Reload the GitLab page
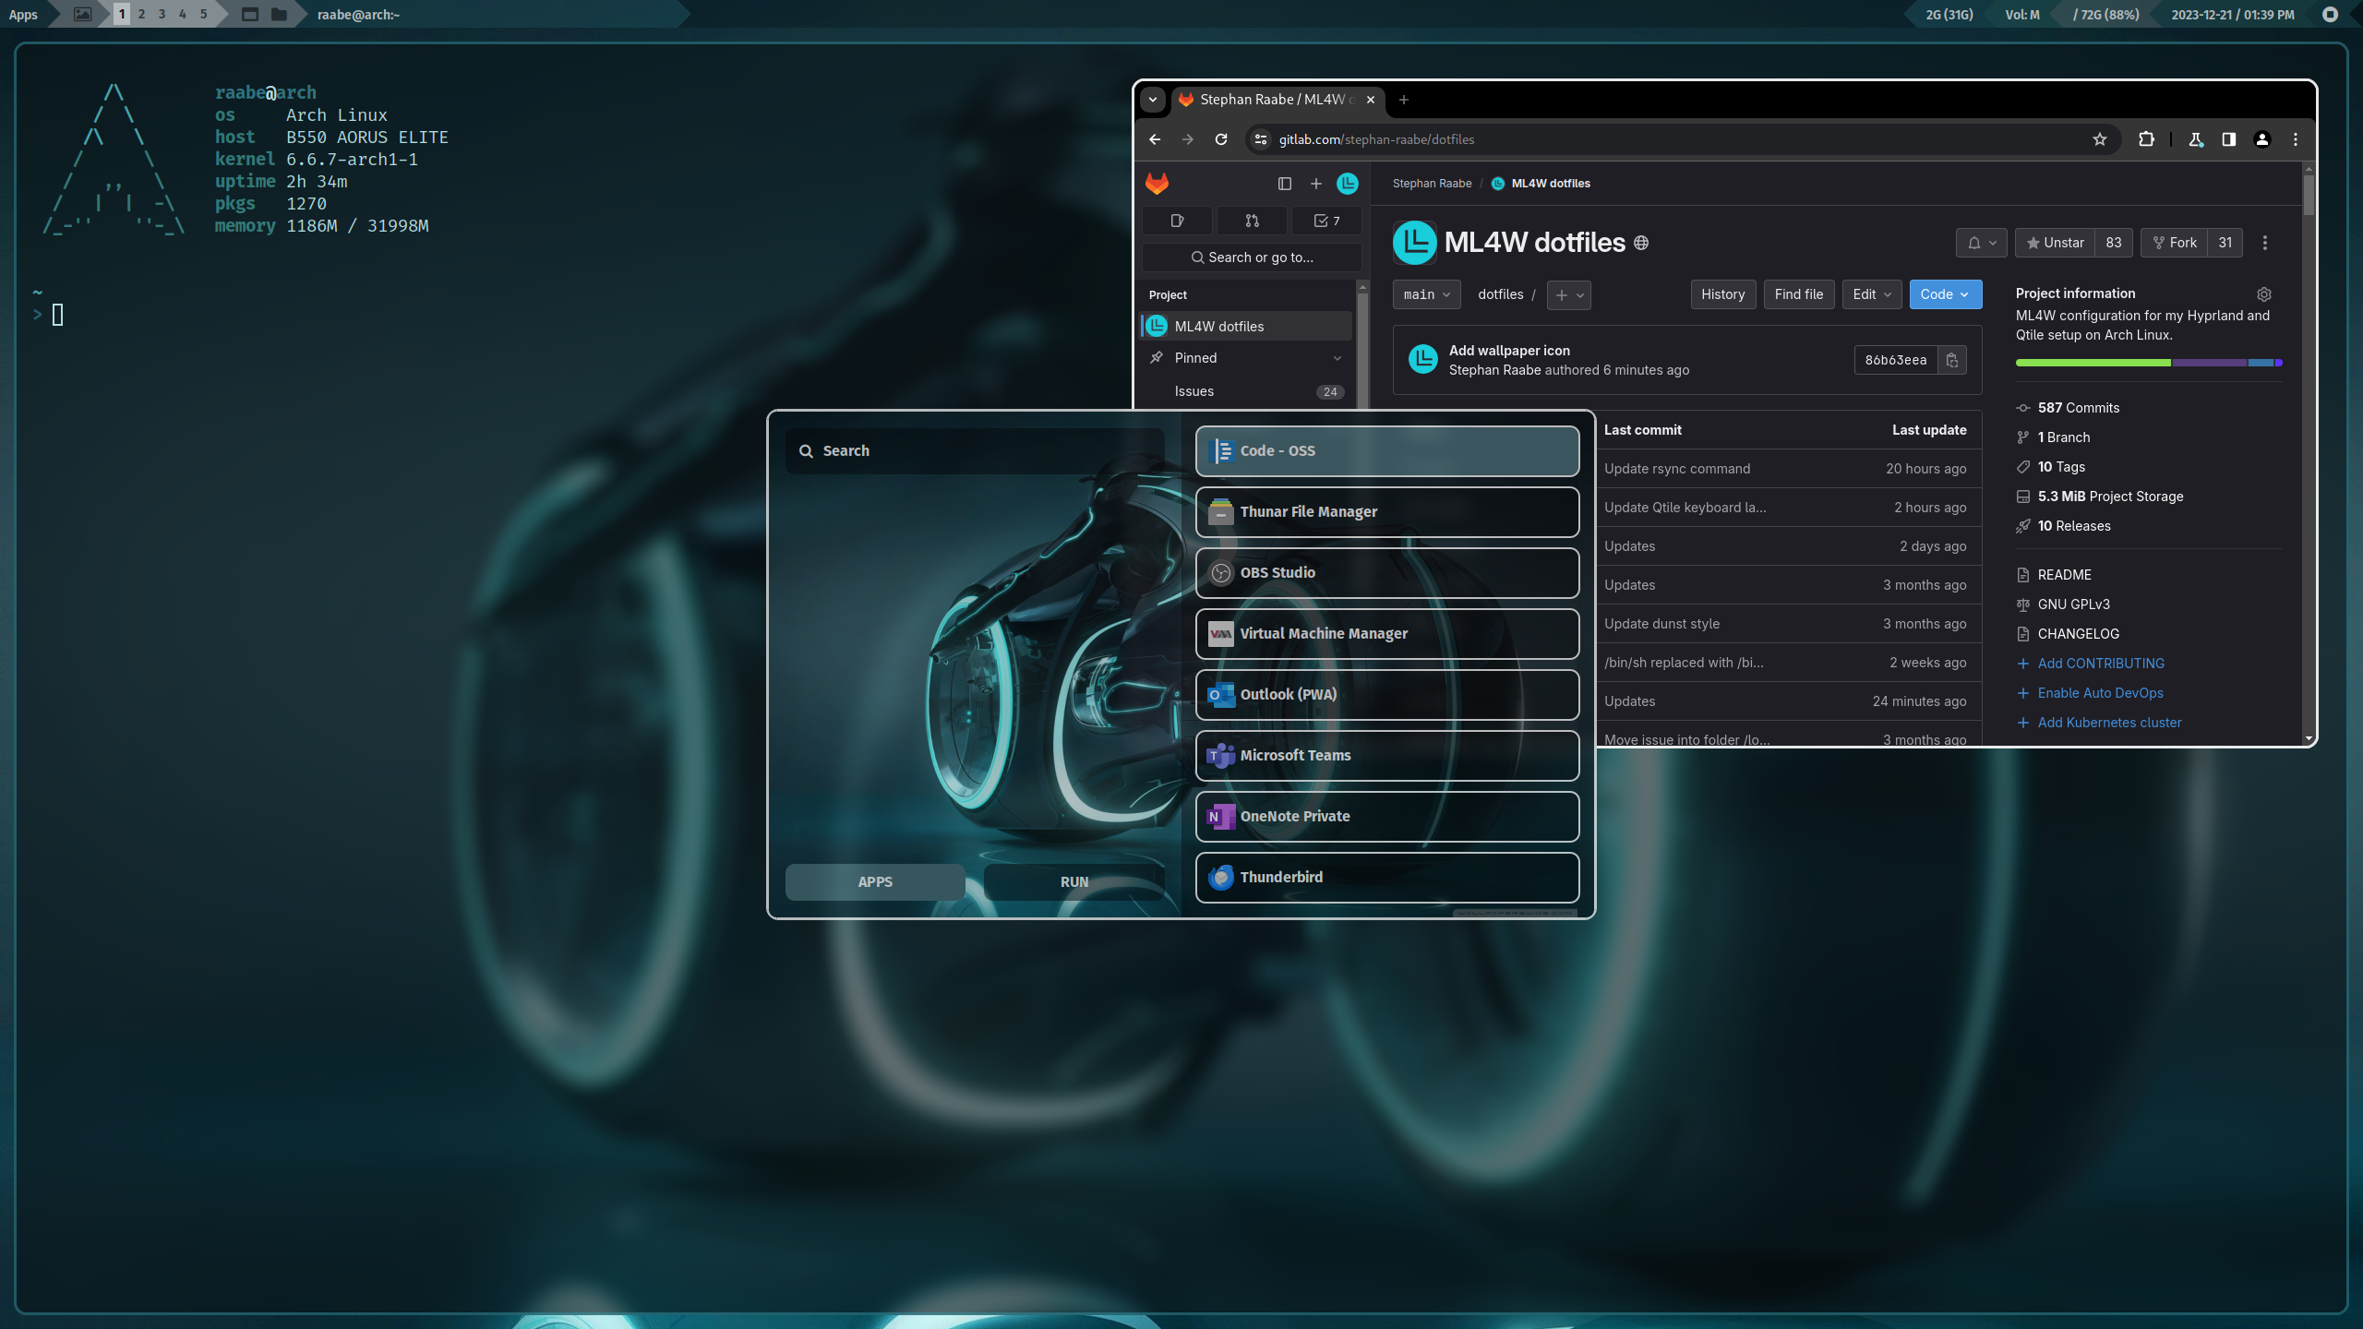 coord(1221,139)
